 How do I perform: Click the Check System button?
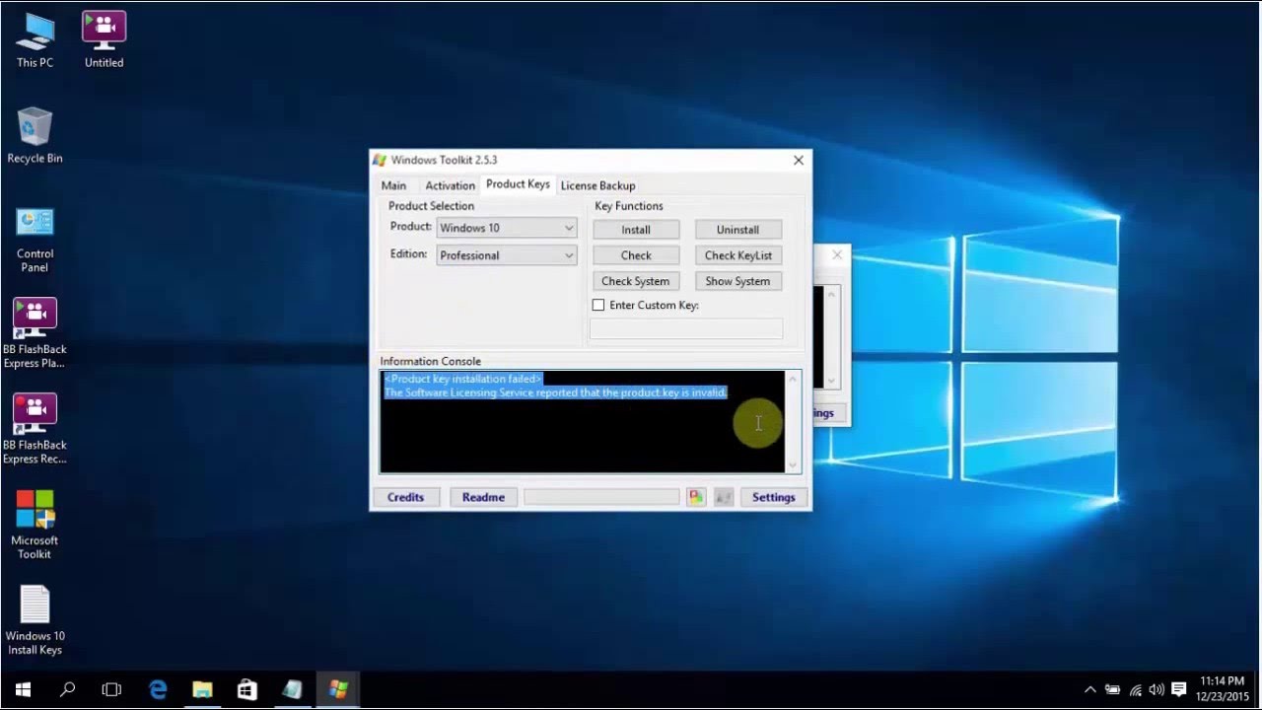tap(636, 281)
